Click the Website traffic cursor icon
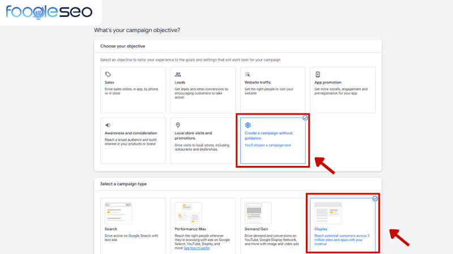 point(247,75)
